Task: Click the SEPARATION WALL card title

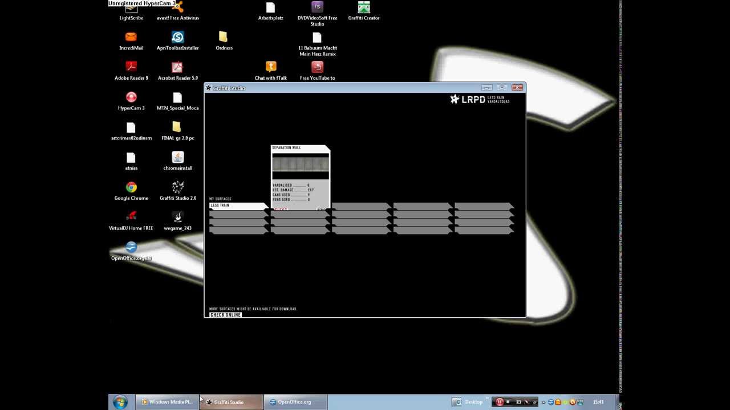Action: click(286, 148)
